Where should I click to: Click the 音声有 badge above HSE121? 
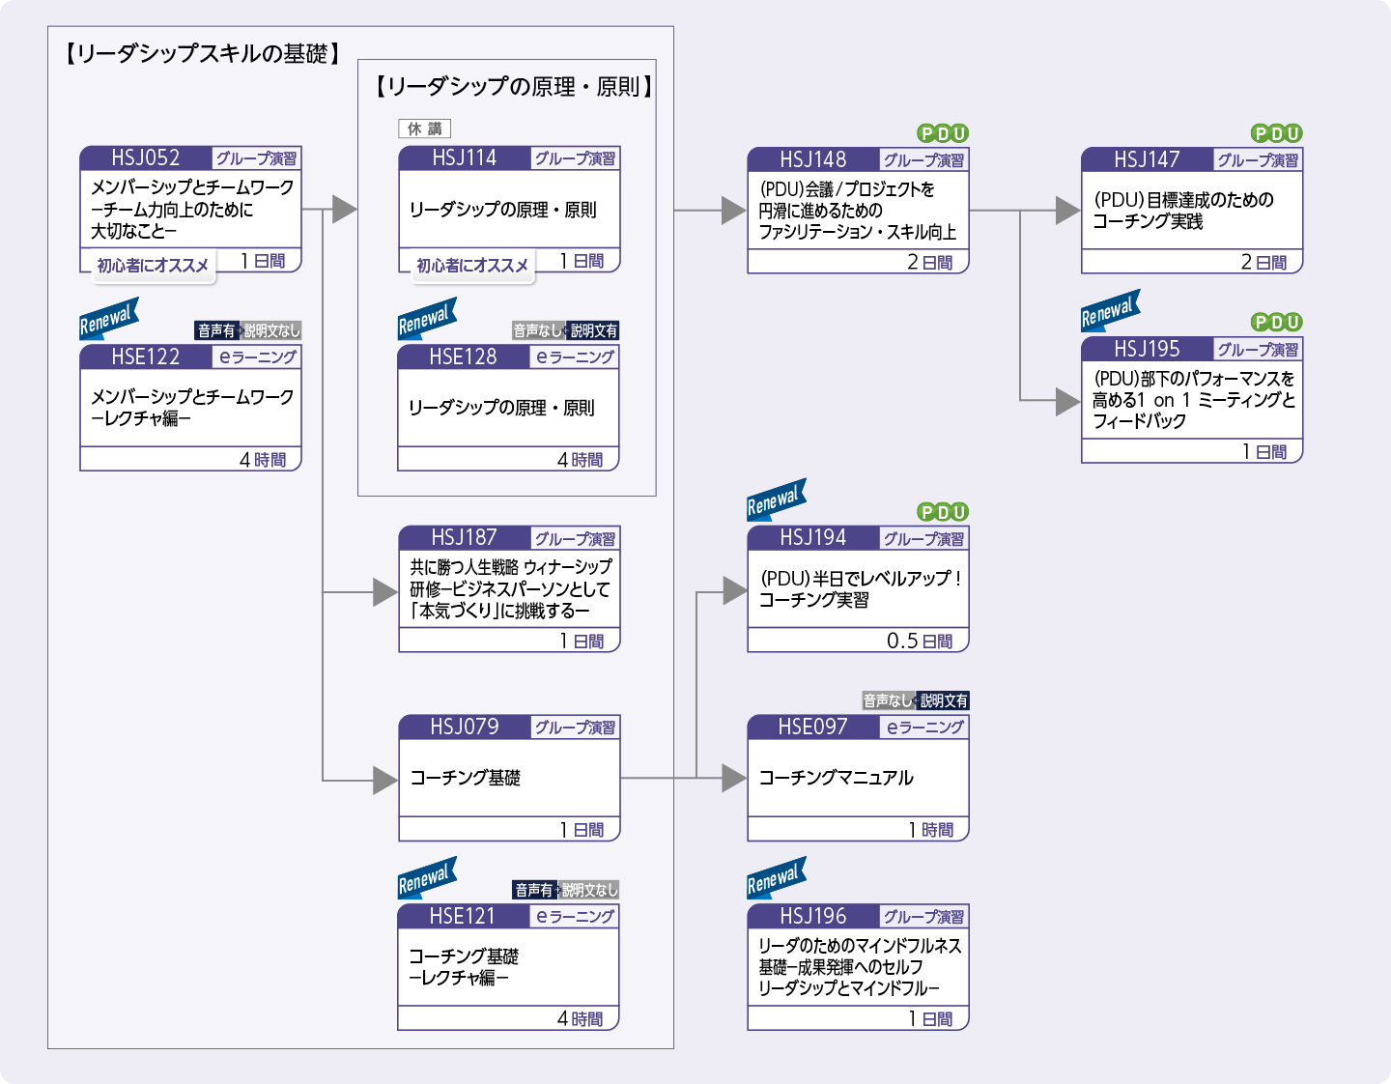click(534, 890)
